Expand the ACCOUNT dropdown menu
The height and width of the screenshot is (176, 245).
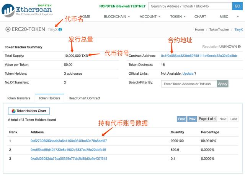pyautogui.click(x=150, y=16)
